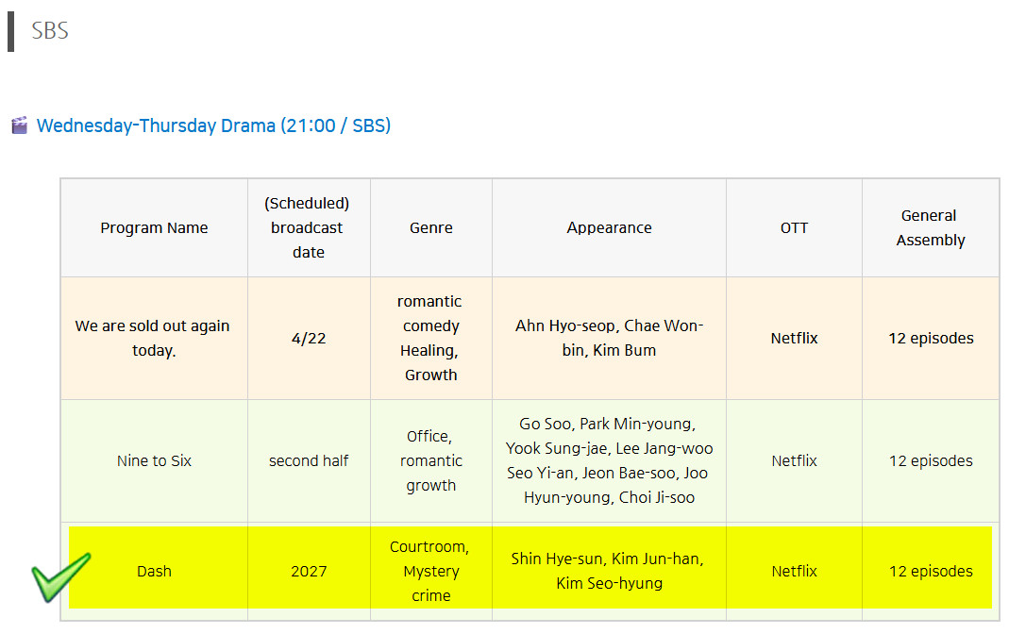Click the Program Name column header
The image size is (1009, 634).
(x=155, y=227)
